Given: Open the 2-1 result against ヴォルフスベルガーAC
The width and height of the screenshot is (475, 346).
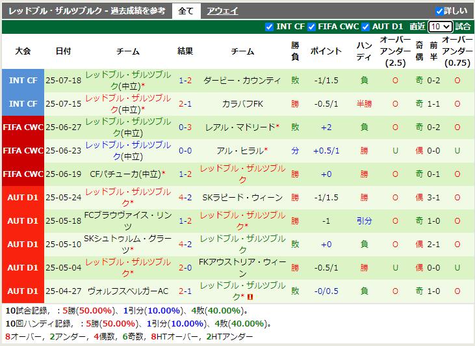Looking at the screenshot, I should [185, 291].
